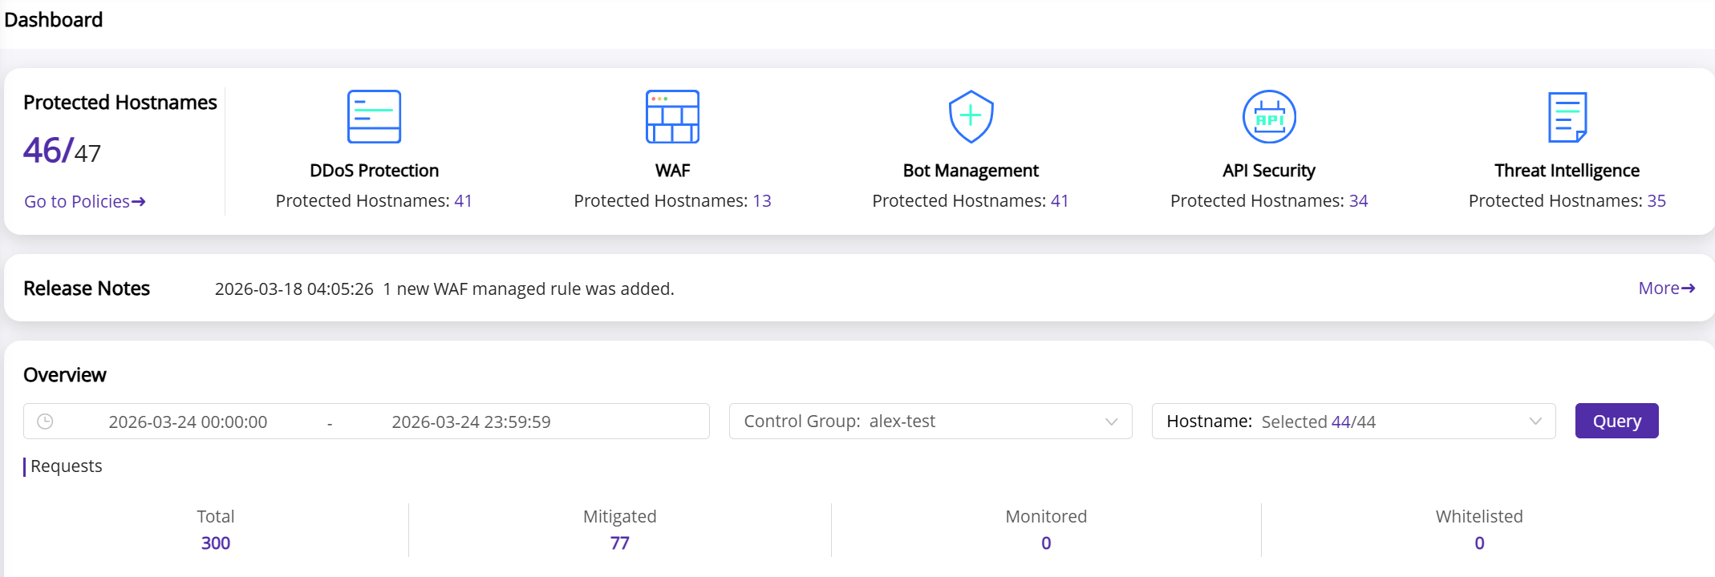The height and width of the screenshot is (577, 1715).
Task: Click the Mitigated requests value 77
Action: tap(619, 543)
